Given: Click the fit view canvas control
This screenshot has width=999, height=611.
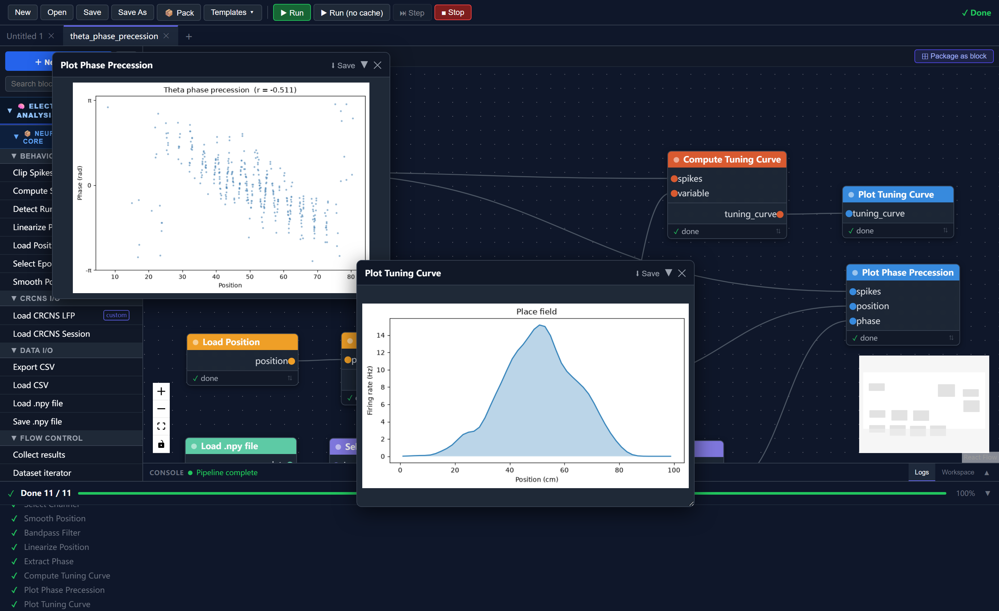Looking at the screenshot, I should point(161,426).
